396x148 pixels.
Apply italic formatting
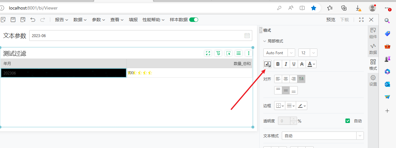(x=286, y=64)
